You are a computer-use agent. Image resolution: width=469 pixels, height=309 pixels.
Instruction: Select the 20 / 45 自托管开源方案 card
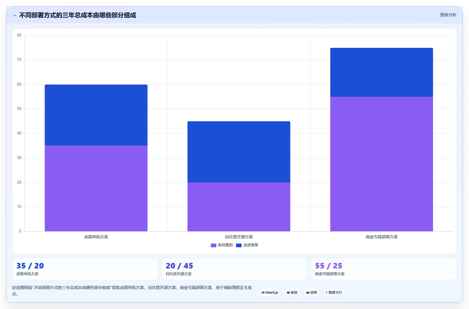[234, 269]
